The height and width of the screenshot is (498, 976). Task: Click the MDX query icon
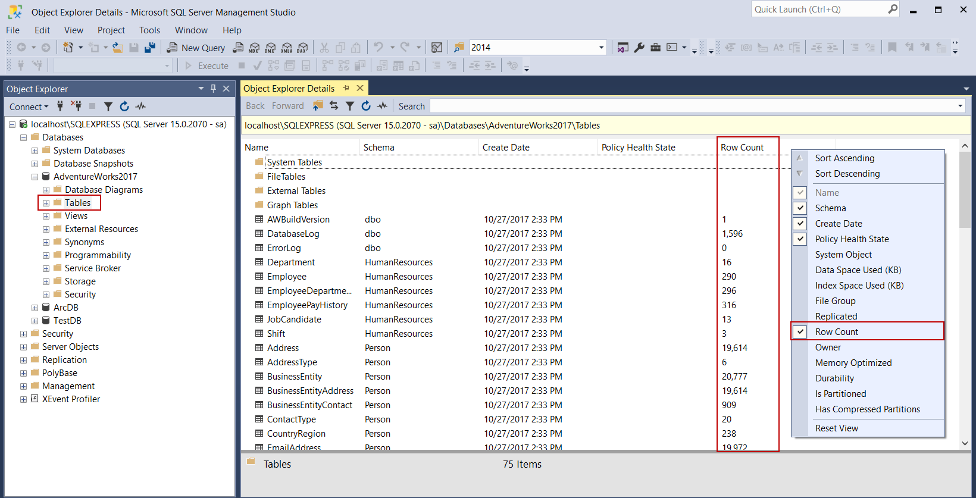pos(254,48)
